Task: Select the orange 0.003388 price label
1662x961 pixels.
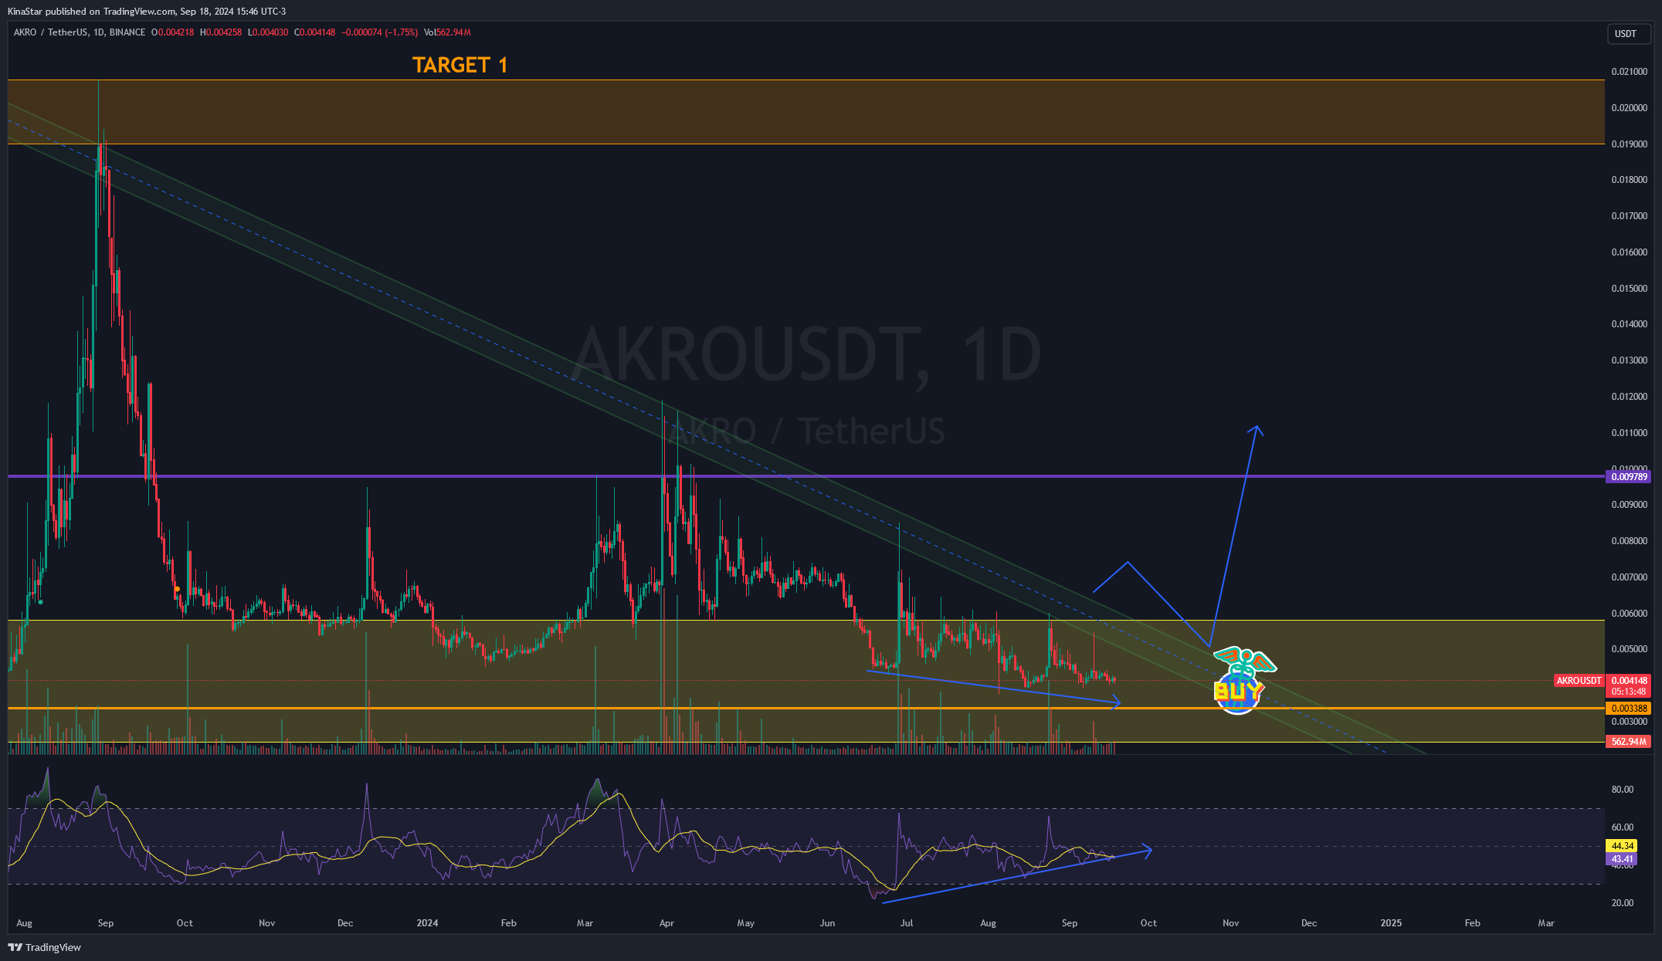Action: (1629, 708)
